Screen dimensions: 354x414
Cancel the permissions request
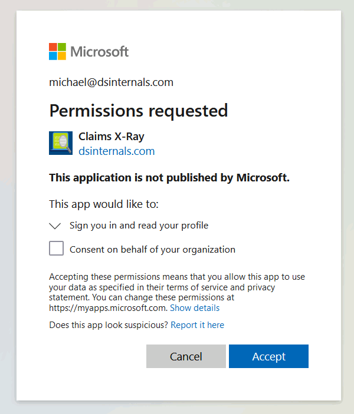(x=186, y=356)
